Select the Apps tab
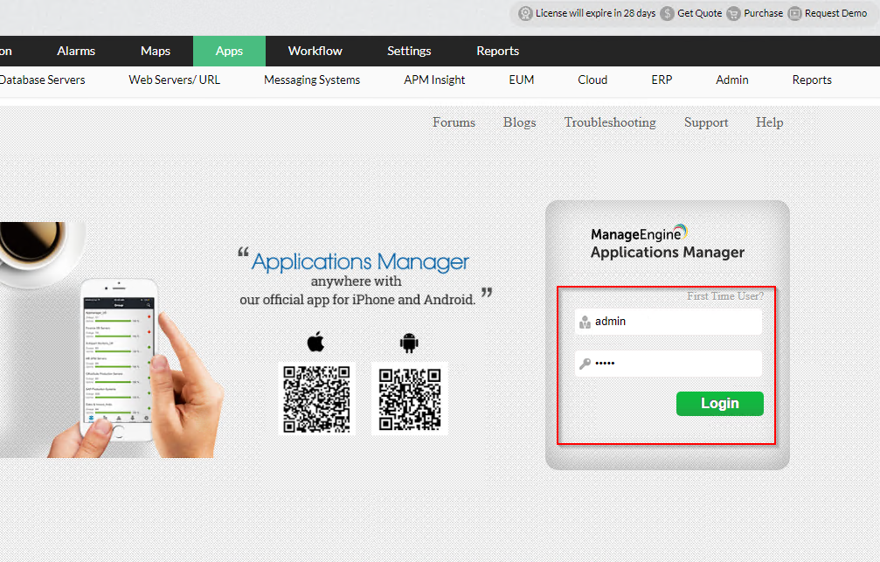The height and width of the screenshot is (562, 880). 230,51
